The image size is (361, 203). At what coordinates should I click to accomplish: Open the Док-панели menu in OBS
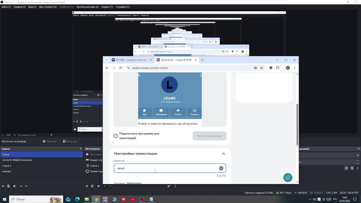tap(48, 7)
